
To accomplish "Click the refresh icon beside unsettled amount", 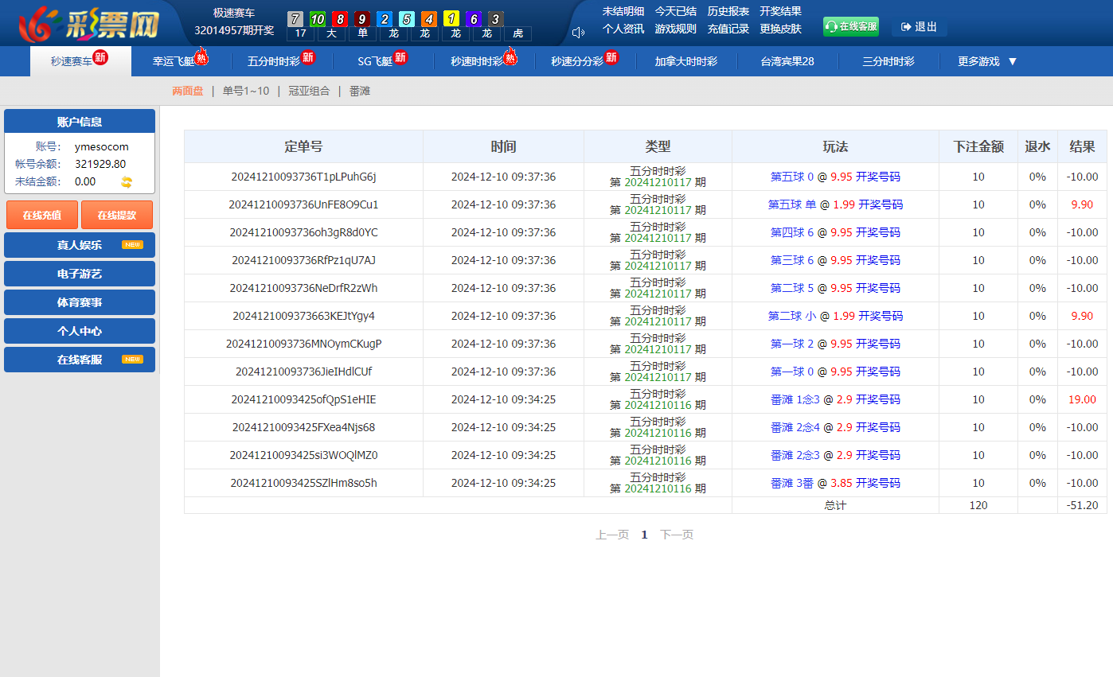I will [127, 182].
